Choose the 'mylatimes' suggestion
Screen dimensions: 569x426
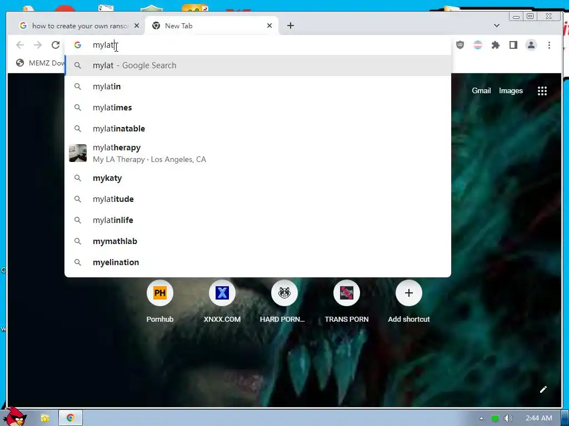coord(258,108)
